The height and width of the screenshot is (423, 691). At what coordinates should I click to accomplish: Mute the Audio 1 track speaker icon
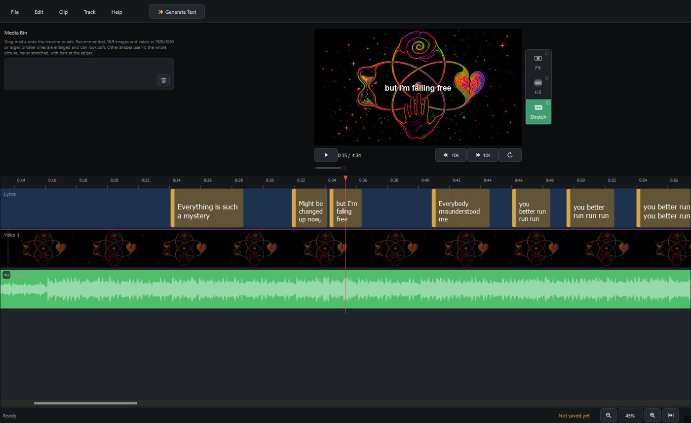coord(6,275)
